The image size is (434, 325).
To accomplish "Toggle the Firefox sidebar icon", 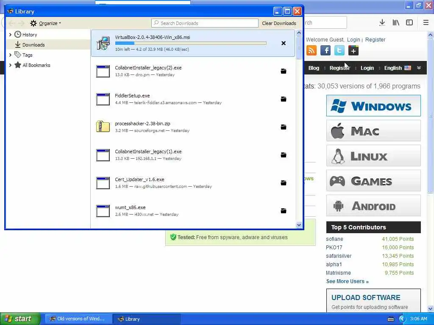I will click(409, 23).
